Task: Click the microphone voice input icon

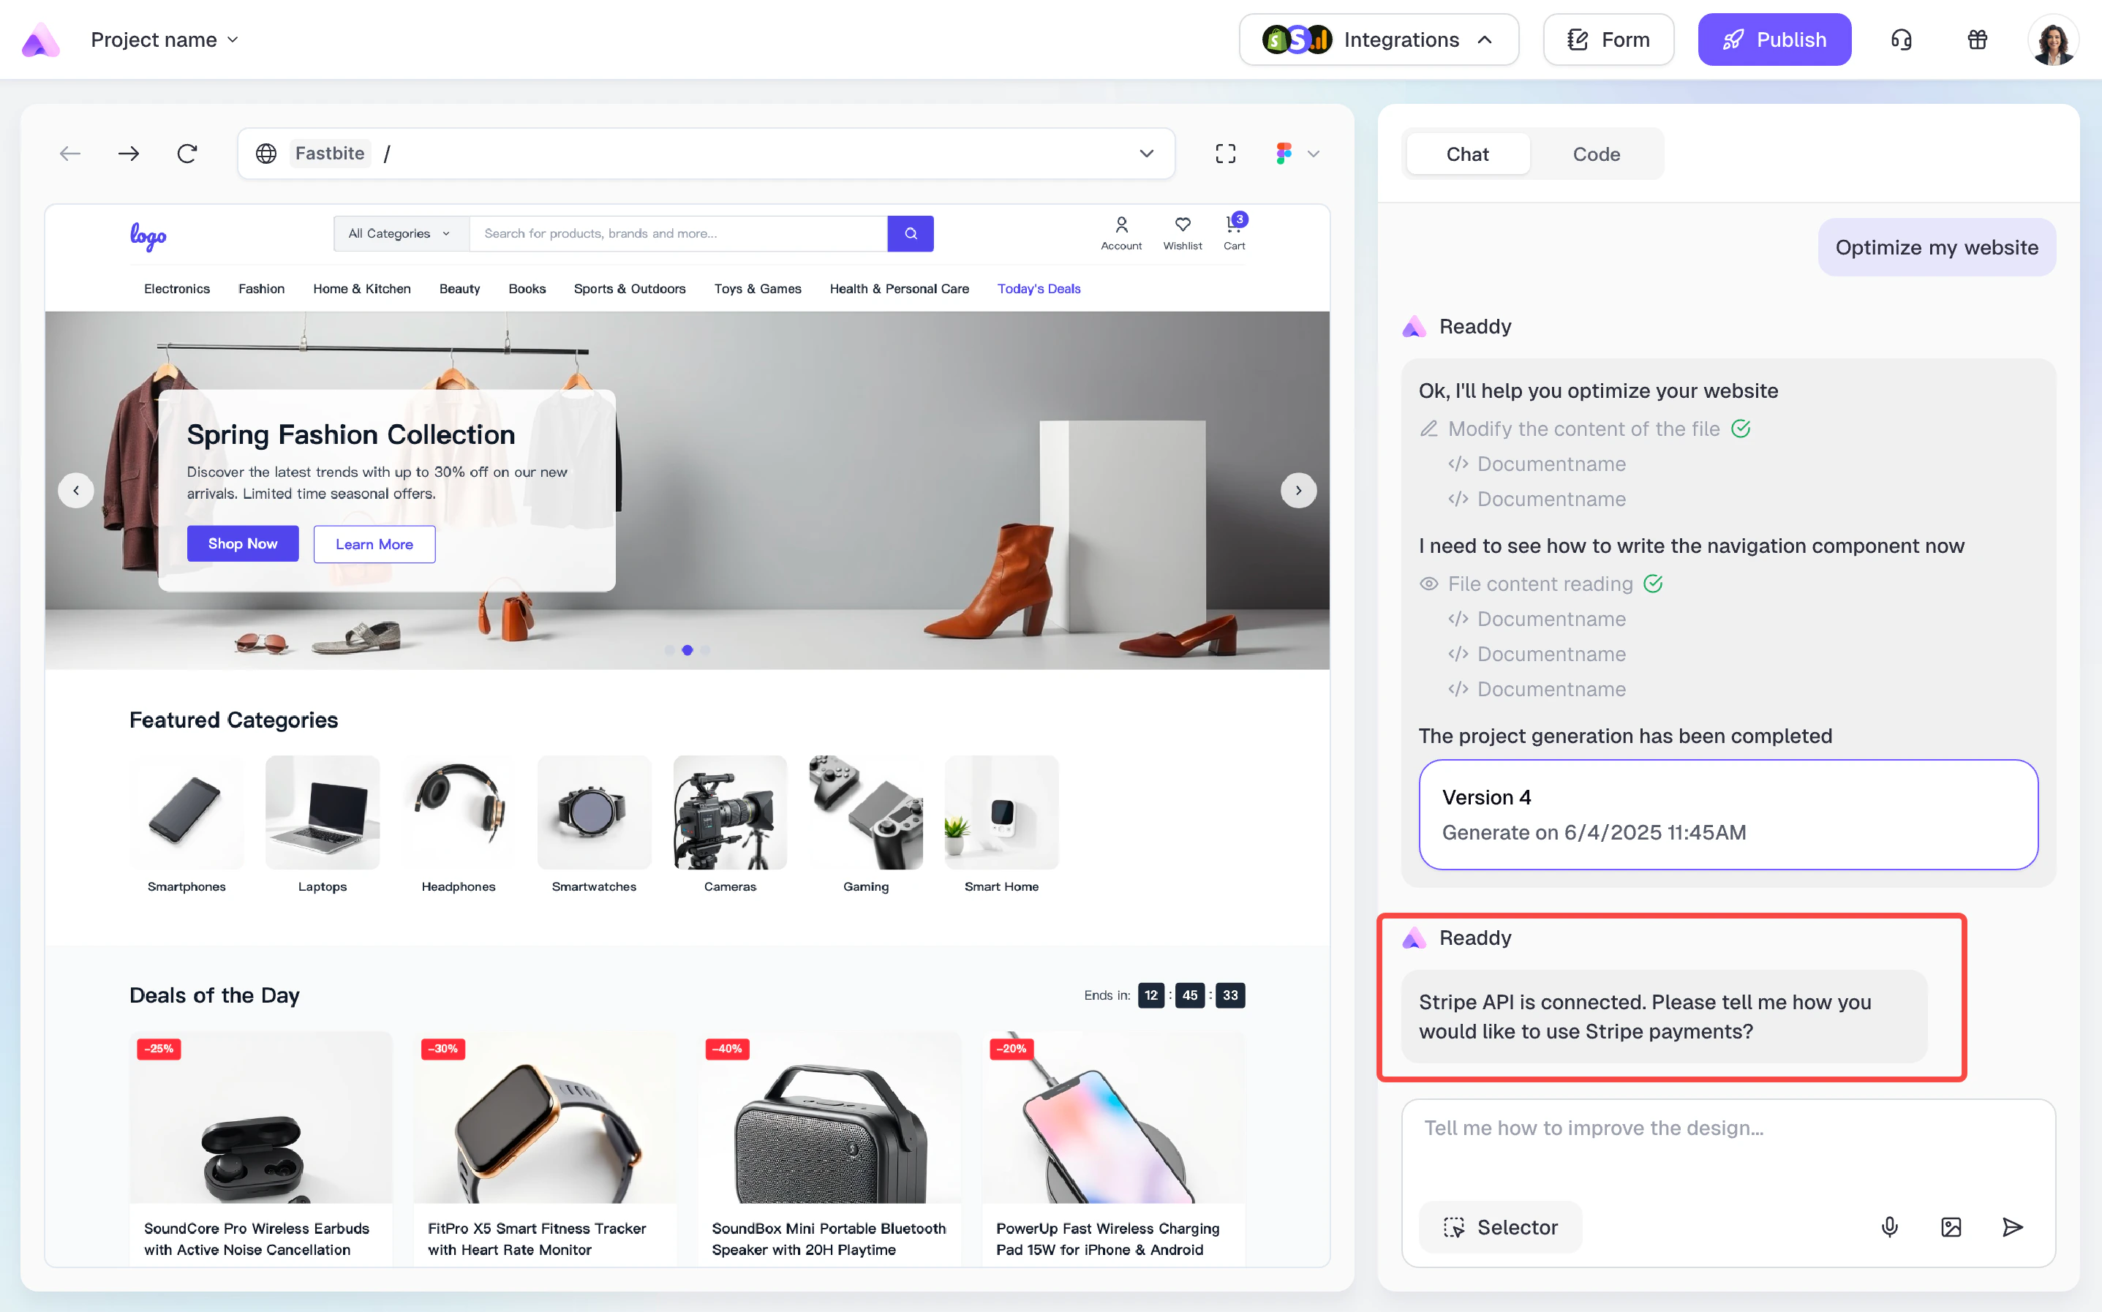Action: coord(1889,1226)
